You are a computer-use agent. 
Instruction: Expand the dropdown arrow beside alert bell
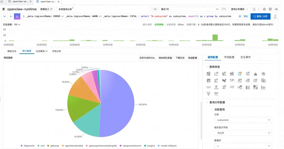(259, 9)
